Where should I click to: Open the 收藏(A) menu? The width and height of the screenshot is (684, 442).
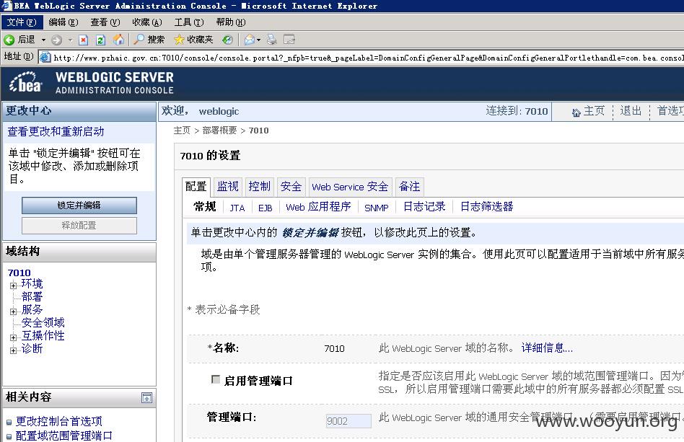(x=147, y=22)
